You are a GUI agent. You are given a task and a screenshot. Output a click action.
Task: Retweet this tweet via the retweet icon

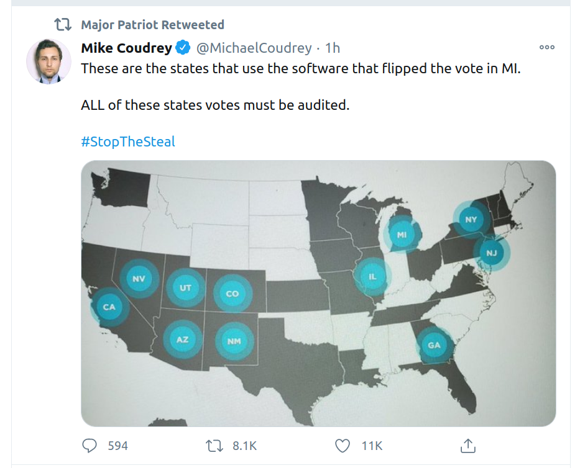point(214,445)
